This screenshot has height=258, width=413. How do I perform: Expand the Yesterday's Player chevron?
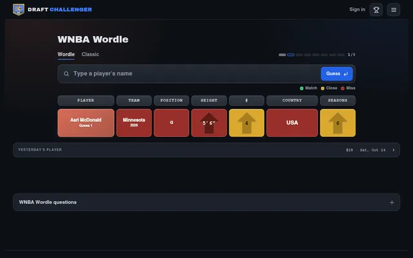(394, 150)
